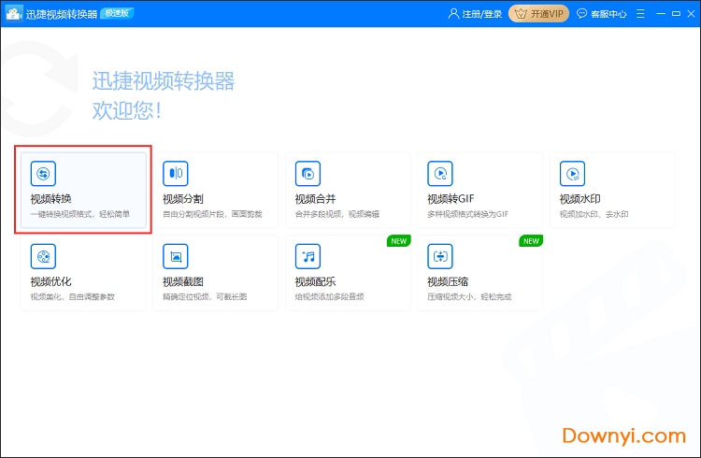Image resolution: width=701 pixels, height=458 pixels.
Task: Click the 视频截图 screenshot icon
Action: pos(176,256)
